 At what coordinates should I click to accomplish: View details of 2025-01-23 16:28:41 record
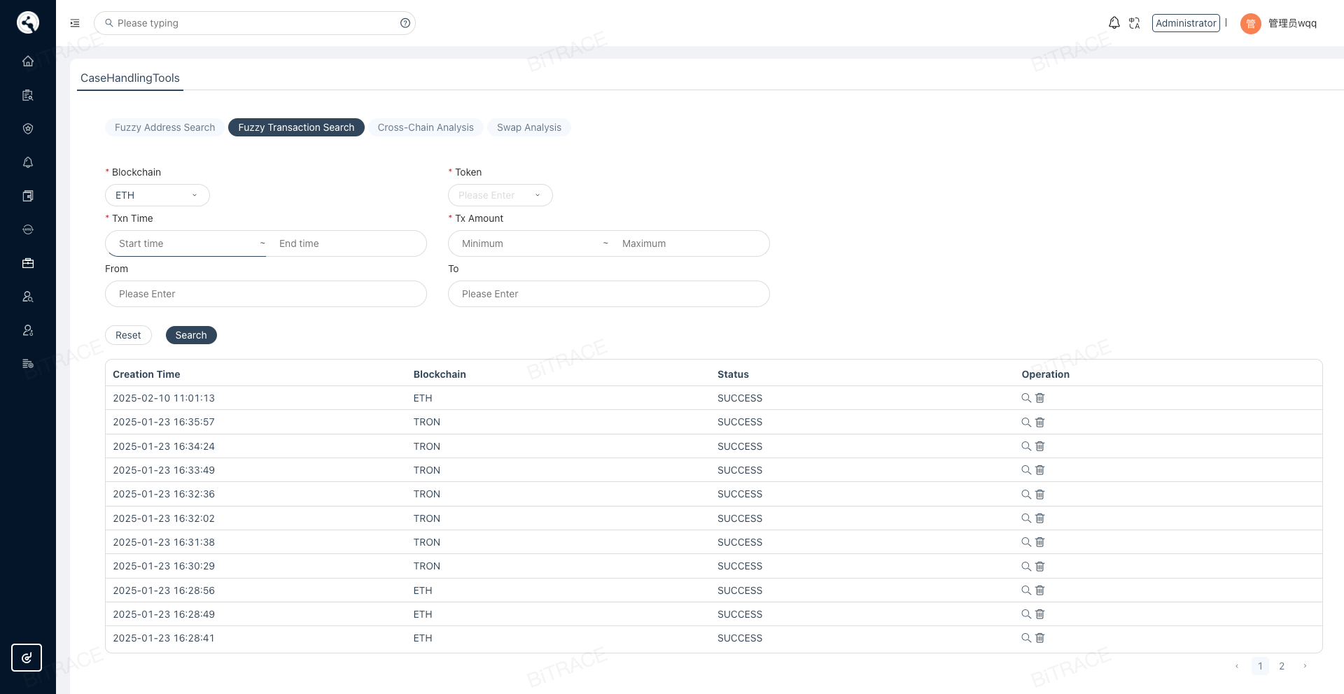pos(1026,638)
